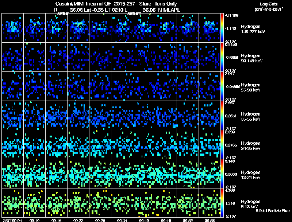292x222 pixels.
Task: Select the 257T00:04 start time label
Action: tap(11, 220)
